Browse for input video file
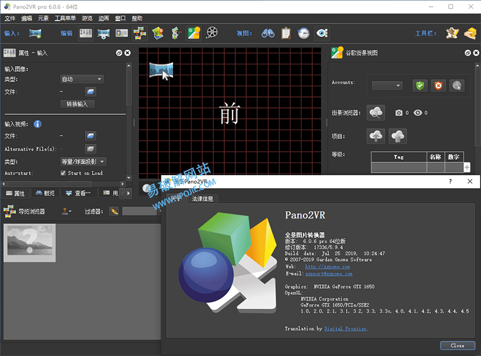 click(90, 136)
